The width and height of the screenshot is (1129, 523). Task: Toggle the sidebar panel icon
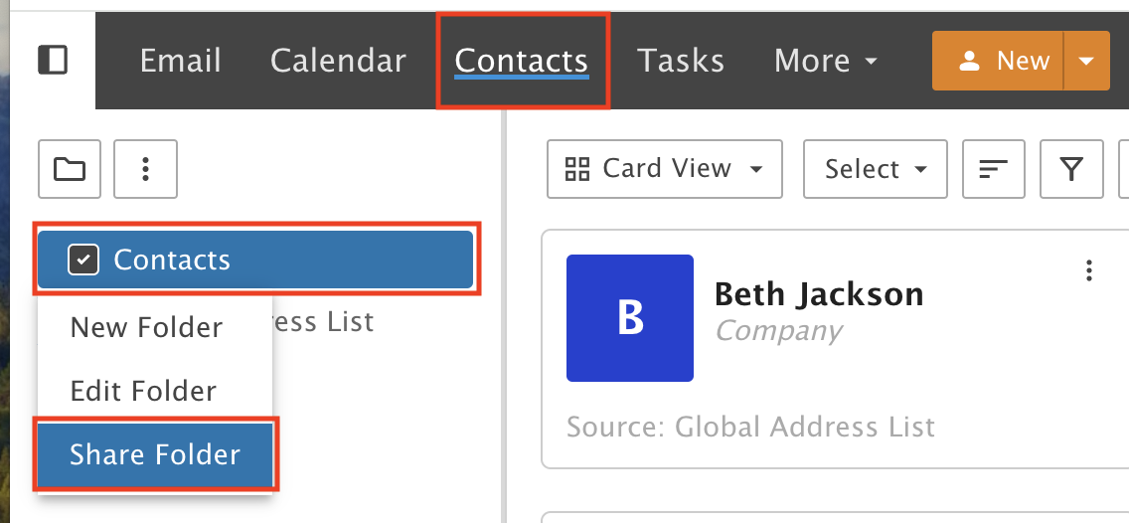click(x=53, y=61)
